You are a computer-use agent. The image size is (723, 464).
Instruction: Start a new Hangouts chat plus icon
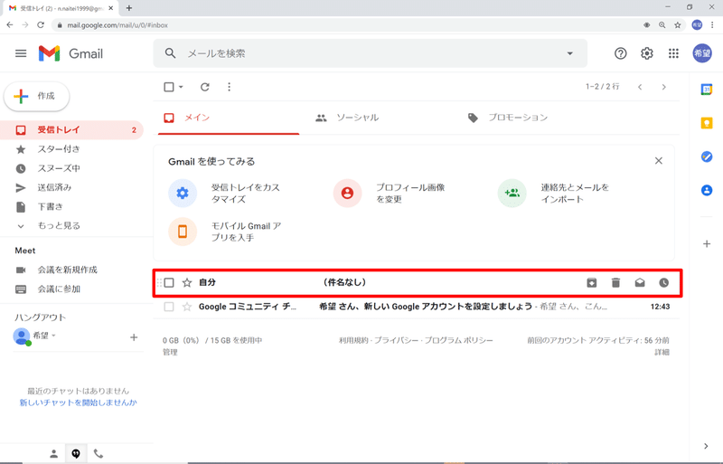pyautogui.click(x=134, y=337)
